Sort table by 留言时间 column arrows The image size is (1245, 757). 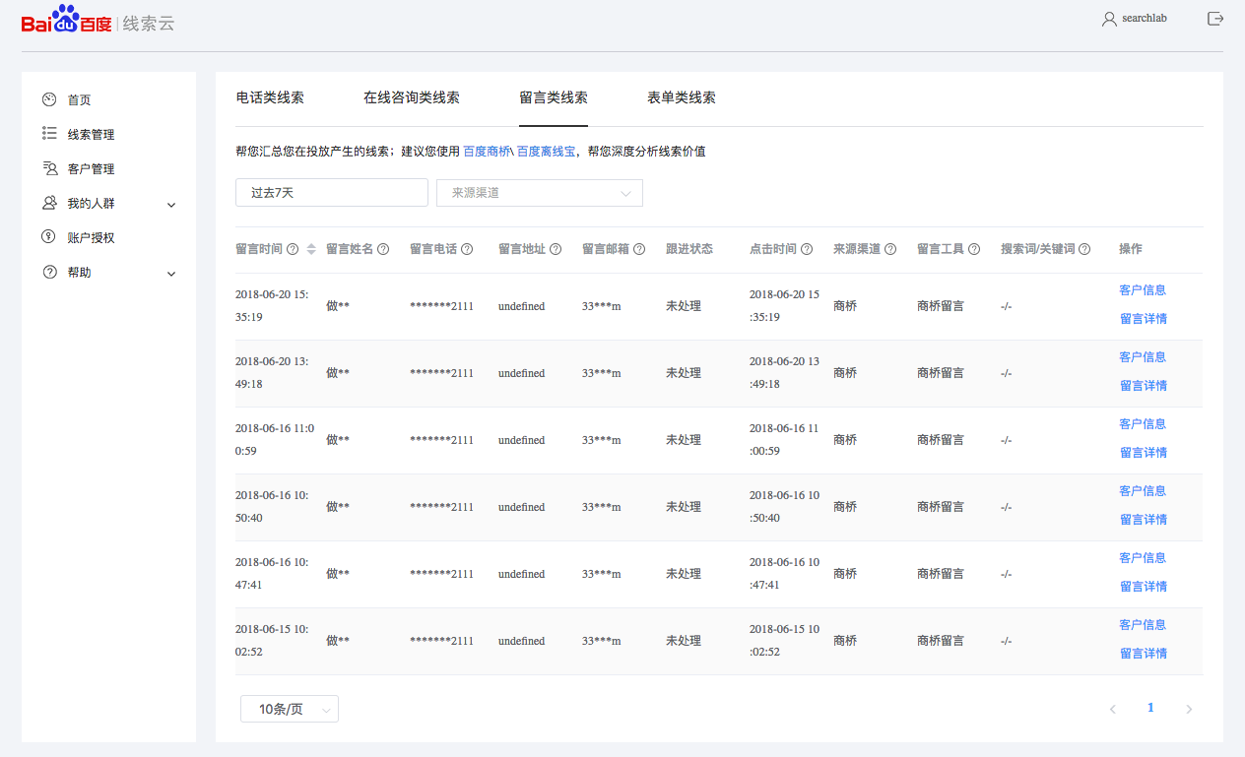(311, 249)
